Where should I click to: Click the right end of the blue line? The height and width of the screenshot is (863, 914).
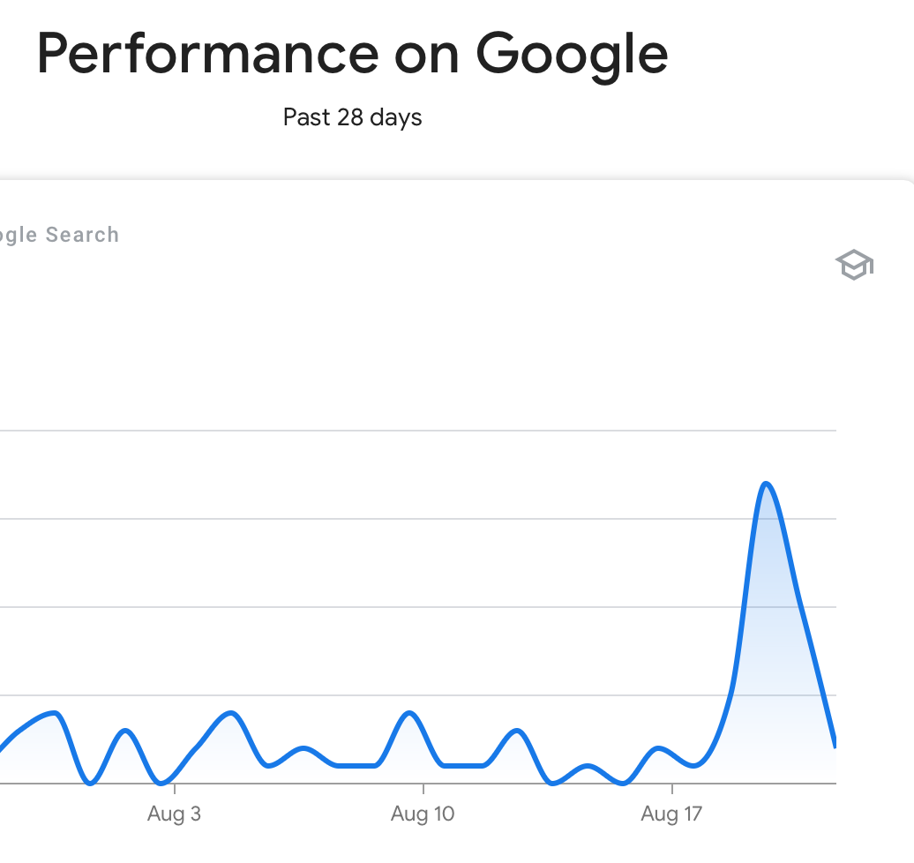[x=835, y=742]
